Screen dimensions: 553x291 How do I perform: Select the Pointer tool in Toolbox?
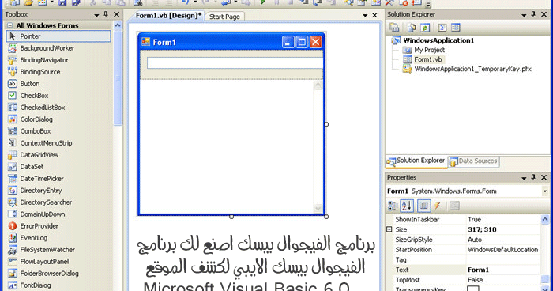coord(58,36)
